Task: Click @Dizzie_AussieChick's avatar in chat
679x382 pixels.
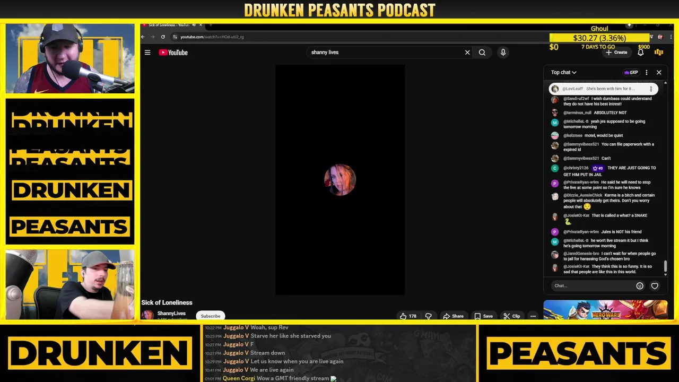Action: point(555,196)
